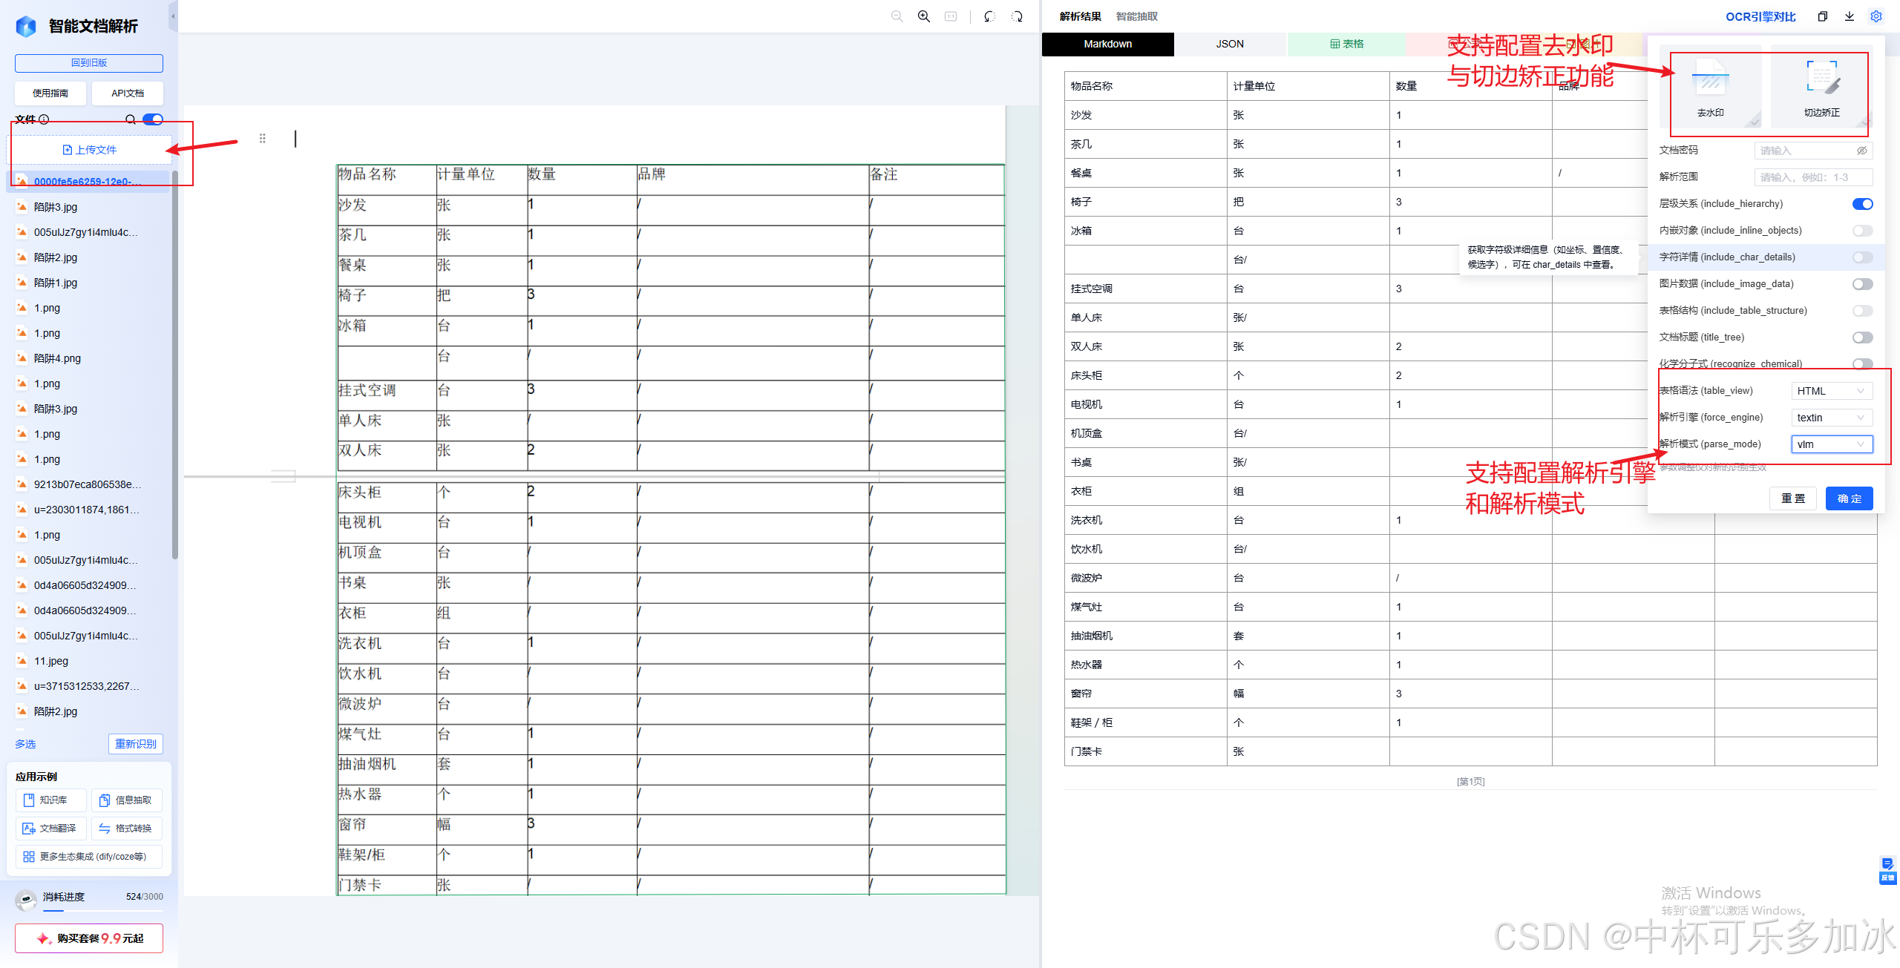Rotate the document clockwise
This screenshot has height=968, width=1900.
coord(1017,16)
